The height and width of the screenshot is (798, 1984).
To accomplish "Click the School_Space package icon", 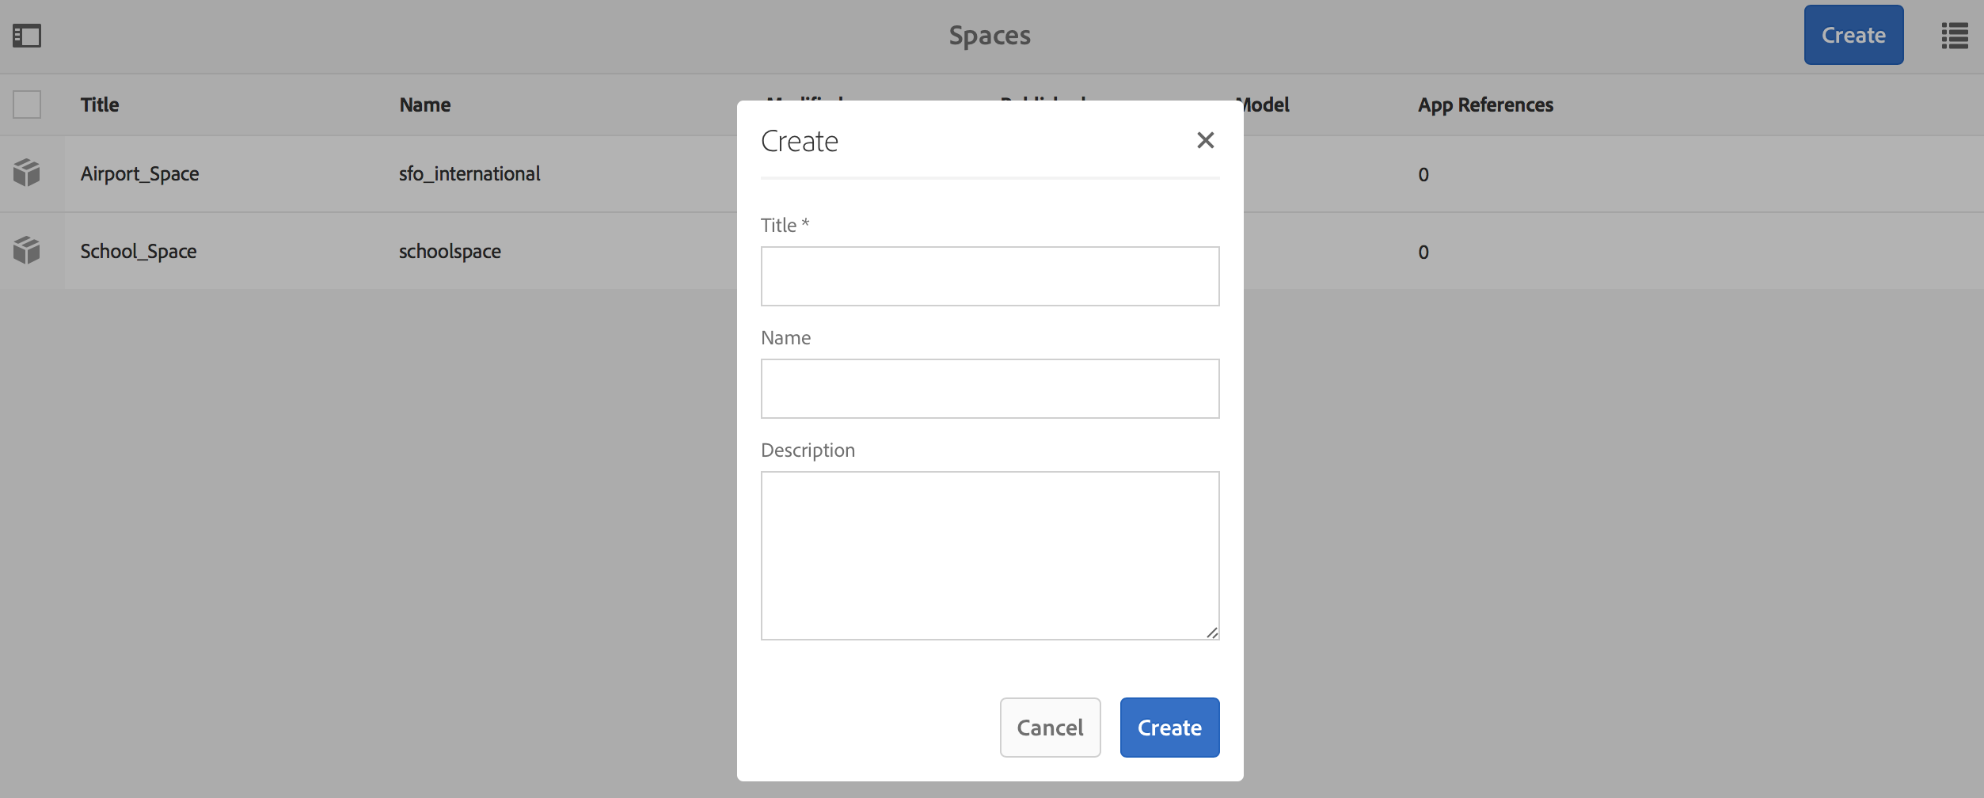I will point(27,250).
